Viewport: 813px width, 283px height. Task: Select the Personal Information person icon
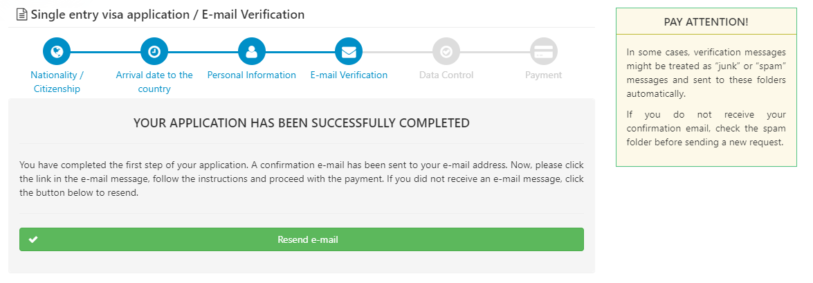tap(252, 52)
